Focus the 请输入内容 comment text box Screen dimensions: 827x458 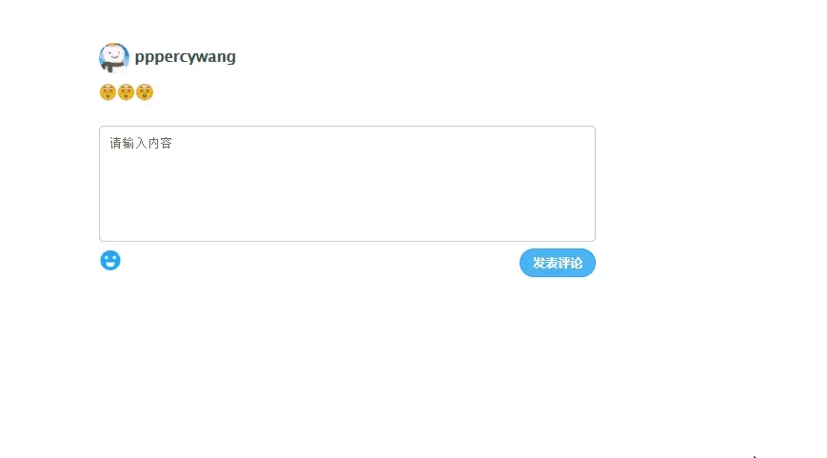(346, 184)
